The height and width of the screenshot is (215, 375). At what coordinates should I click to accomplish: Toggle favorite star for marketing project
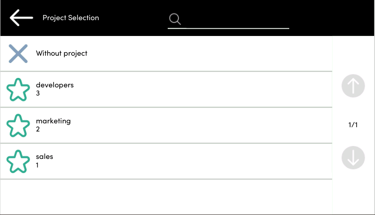[18, 125]
